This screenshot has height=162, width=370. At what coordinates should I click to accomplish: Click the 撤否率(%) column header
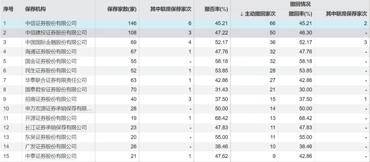tap(216, 9)
